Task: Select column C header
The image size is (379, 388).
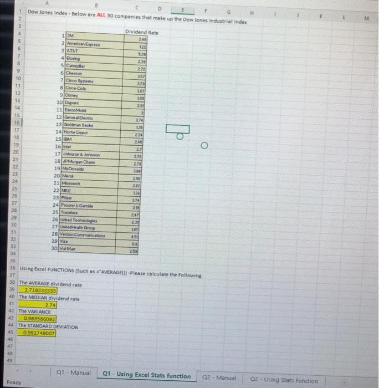Action: coord(136,7)
